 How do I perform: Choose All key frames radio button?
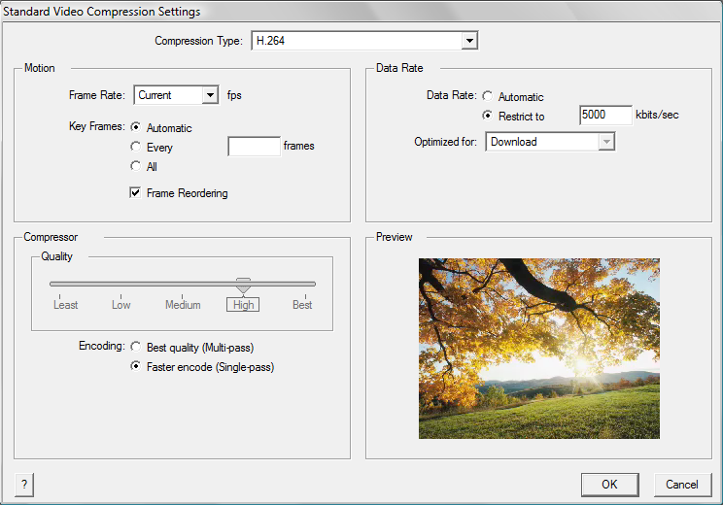[136, 167]
